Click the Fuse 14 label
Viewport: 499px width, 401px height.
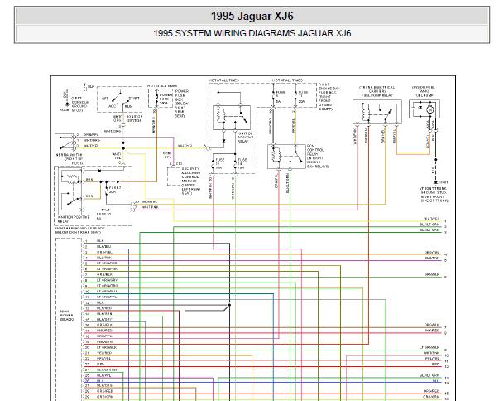(242, 163)
